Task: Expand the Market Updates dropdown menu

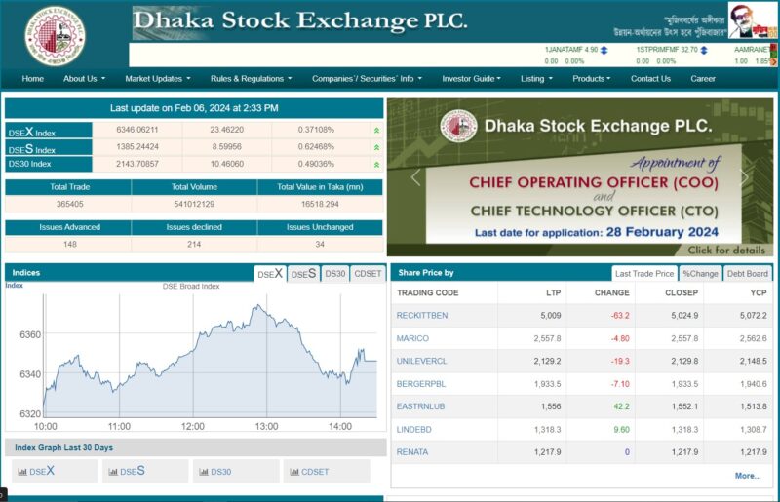Action: click(x=157, y=79)
